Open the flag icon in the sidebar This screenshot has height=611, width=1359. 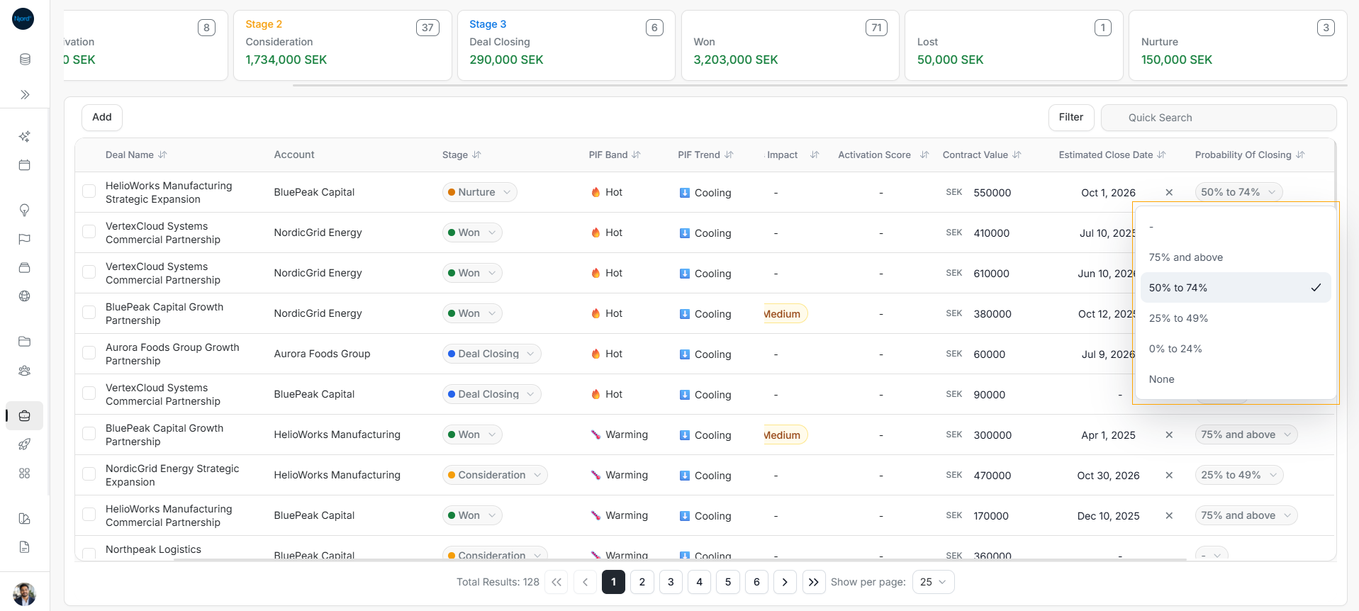click(x=25, y=239)
